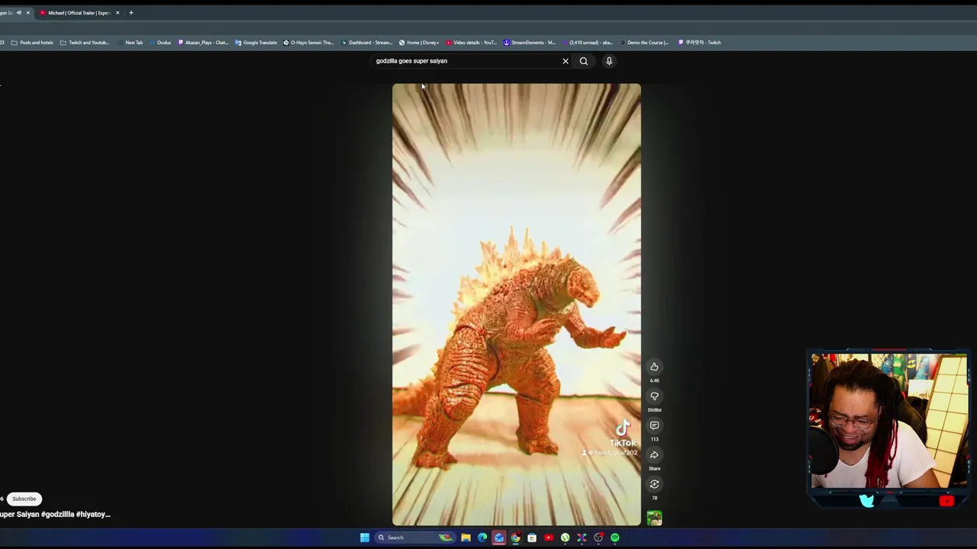The image size is (977, 549).
Task: Start voice search with microphone icon
Action: pos(609,61)
